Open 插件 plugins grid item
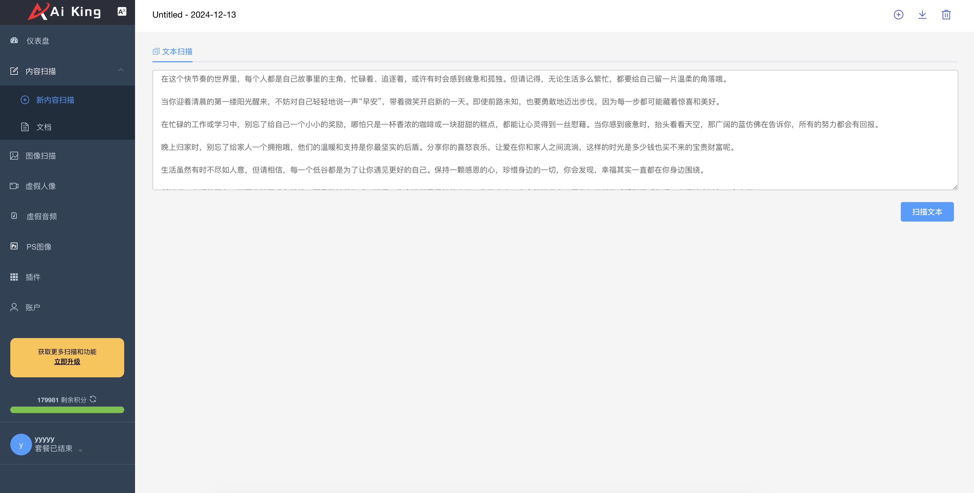 click(33, 277)
